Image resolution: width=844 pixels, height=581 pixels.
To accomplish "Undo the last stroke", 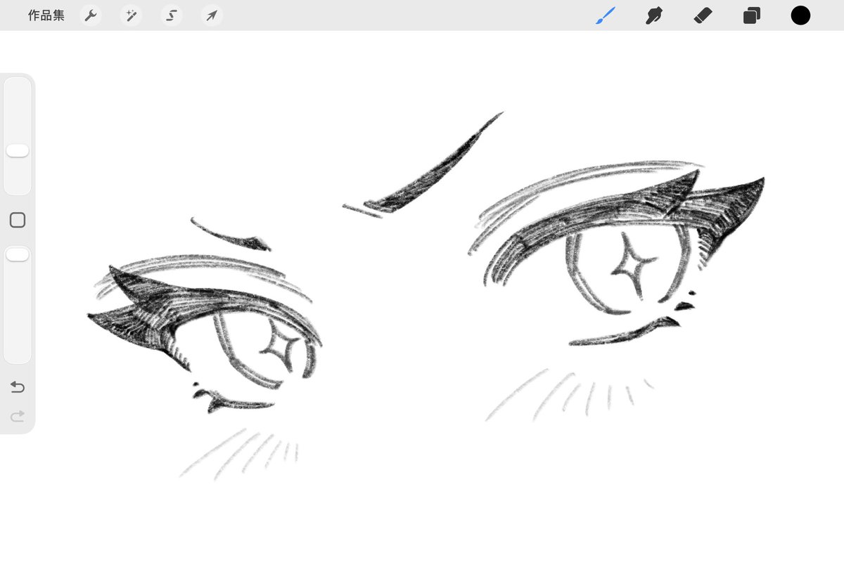I will (x=18, y=387).
